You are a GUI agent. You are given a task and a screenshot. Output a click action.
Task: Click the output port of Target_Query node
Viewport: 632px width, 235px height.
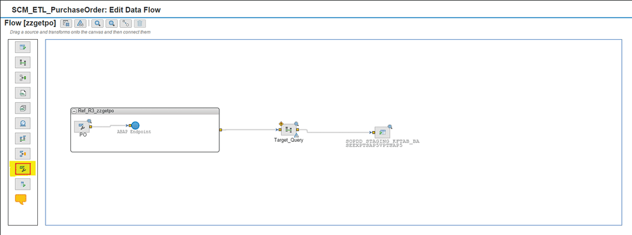pyautogui.click(x=298, y=129)
